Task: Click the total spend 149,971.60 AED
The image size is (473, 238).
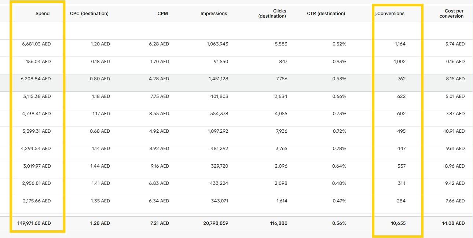Action: point(34,223)
